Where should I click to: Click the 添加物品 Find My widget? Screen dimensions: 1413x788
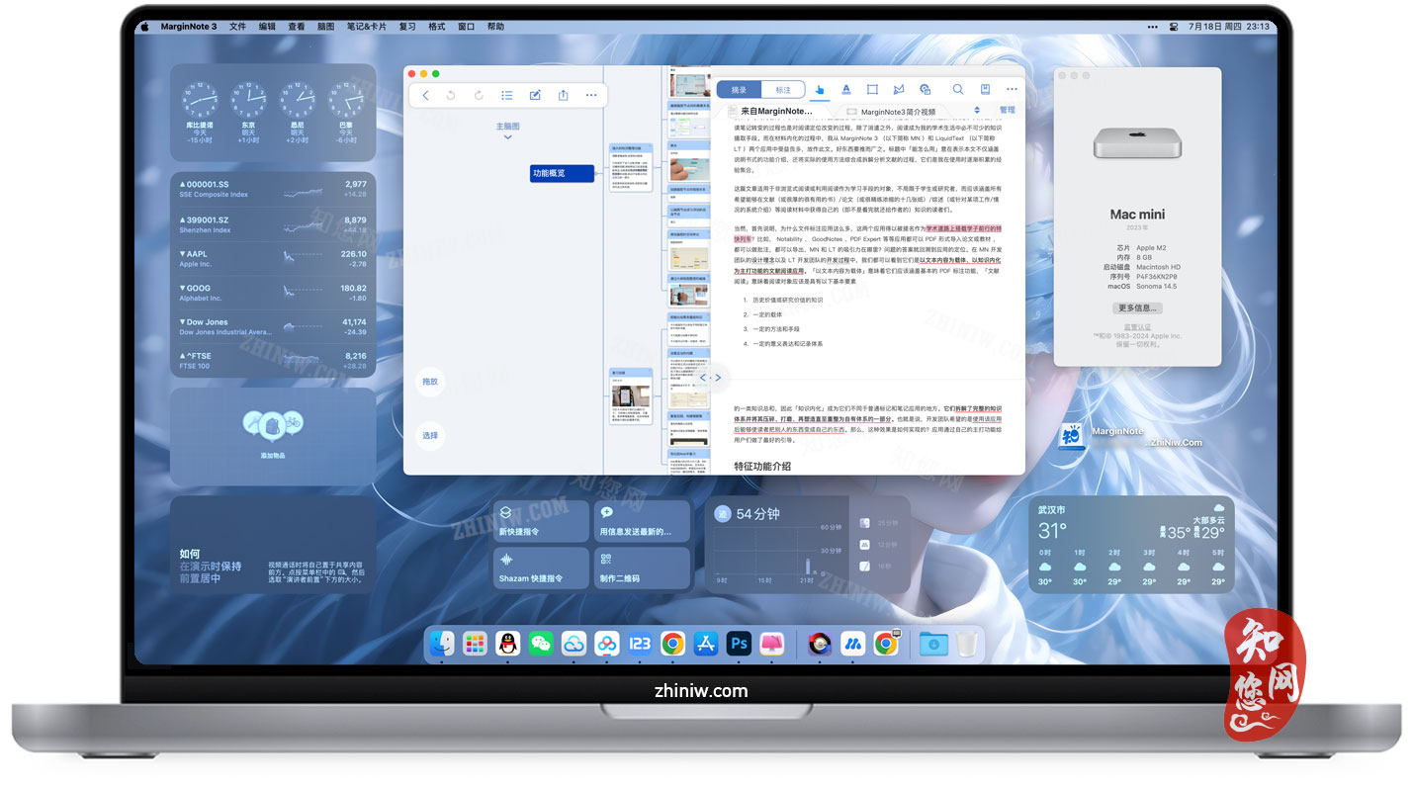[x=273, y=435]
